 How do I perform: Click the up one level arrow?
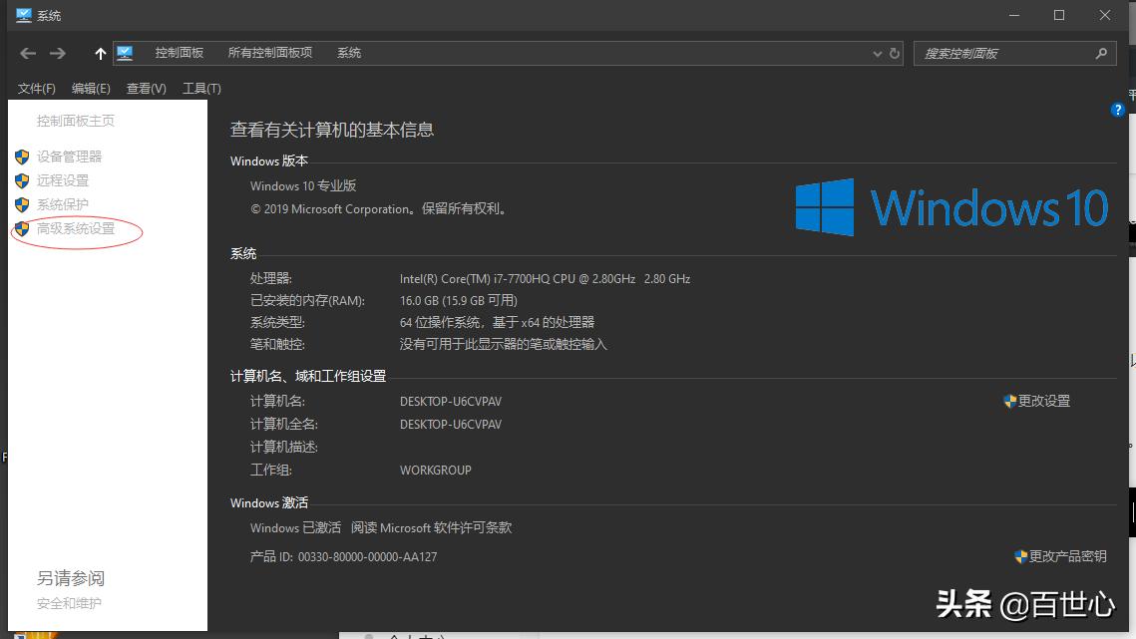[x=99, y=53]
